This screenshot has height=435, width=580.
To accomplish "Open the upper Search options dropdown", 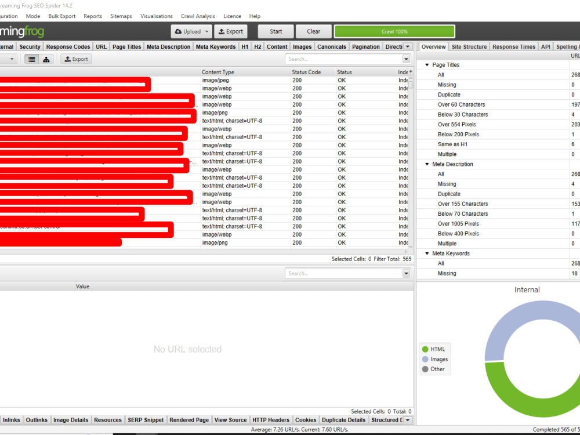I will pyautogui.click(x=406, y=59).
